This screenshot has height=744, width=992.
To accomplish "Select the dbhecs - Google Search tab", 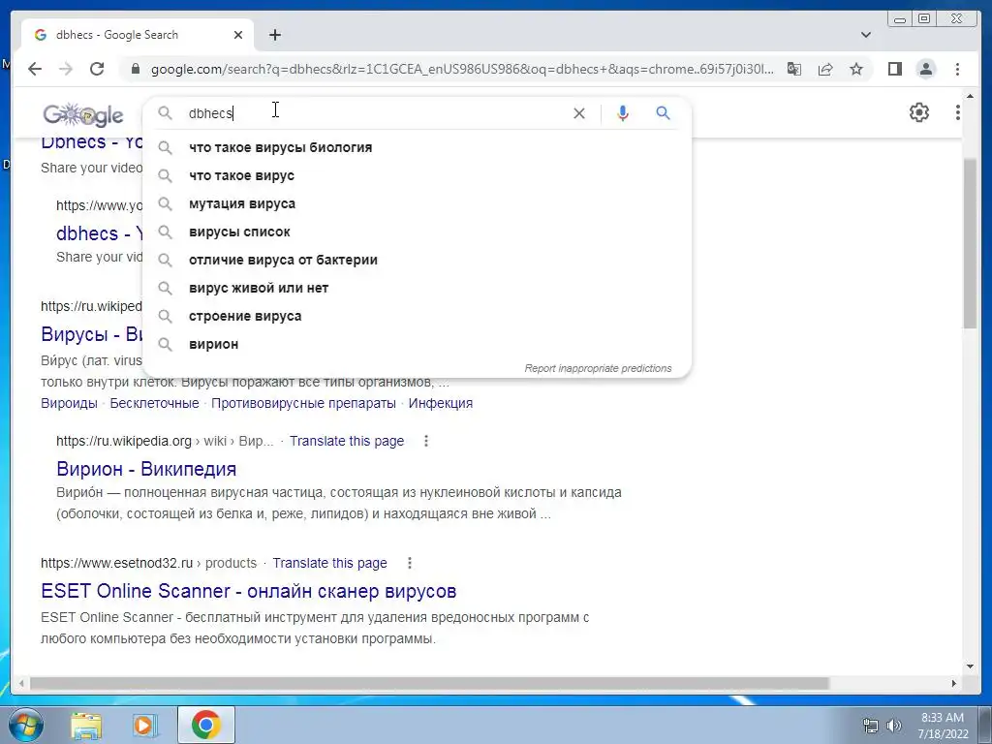I will pyautogui.click(x=138, y=35).
